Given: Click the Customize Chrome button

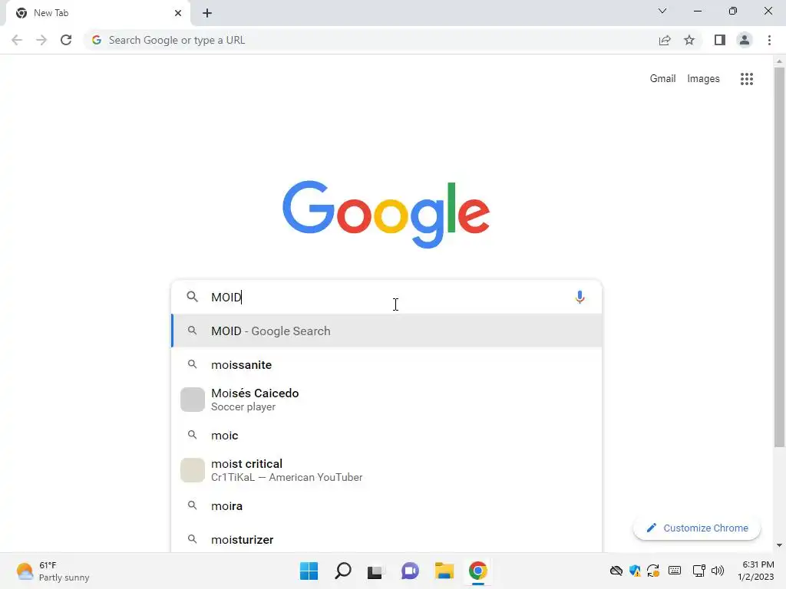Looking at the screenshot, I should (x=697, y=528).
